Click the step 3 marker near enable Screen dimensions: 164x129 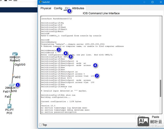[59, 50]
